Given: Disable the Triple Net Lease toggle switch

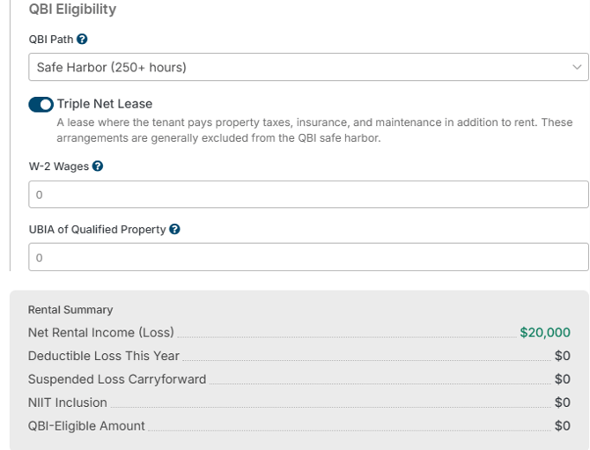Looking at the screenshot, I should pyautogui.click(x=41, y=104).
